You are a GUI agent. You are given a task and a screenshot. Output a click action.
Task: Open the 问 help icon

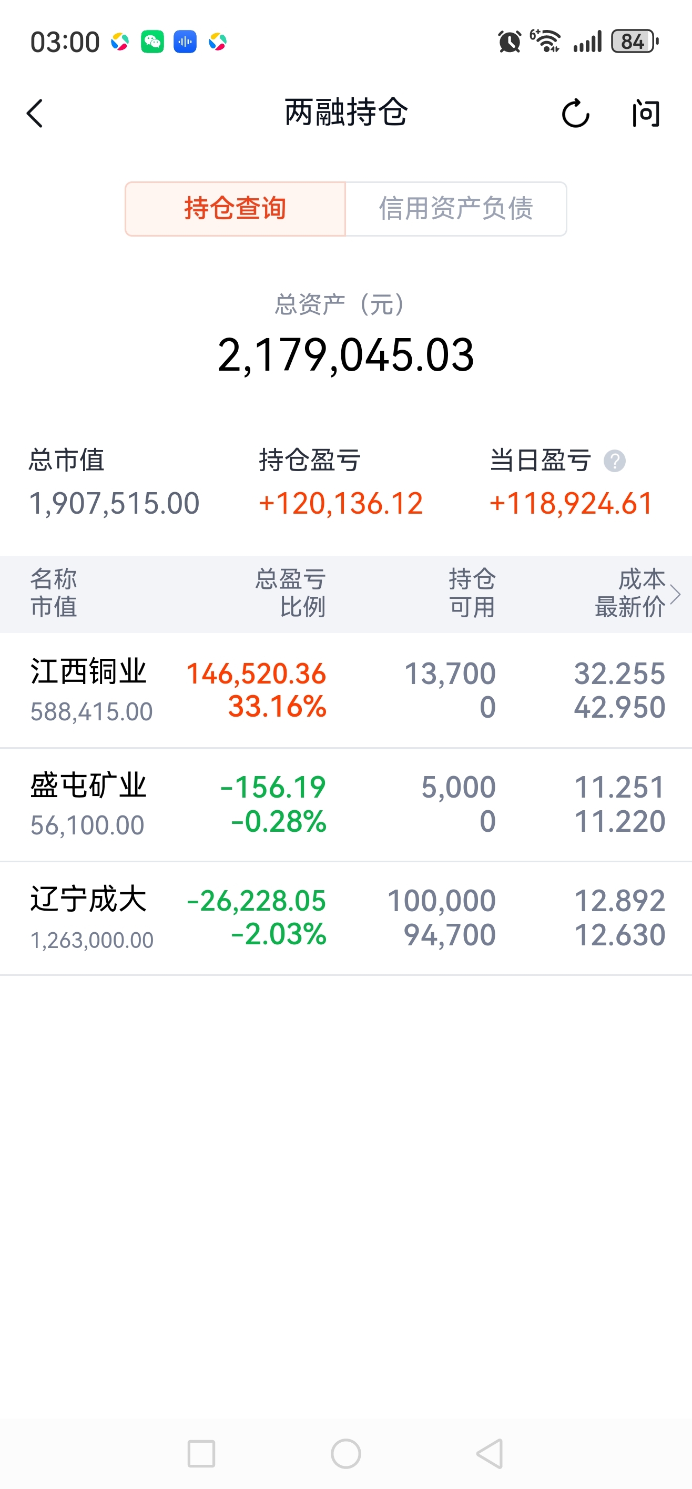point(646,113)
